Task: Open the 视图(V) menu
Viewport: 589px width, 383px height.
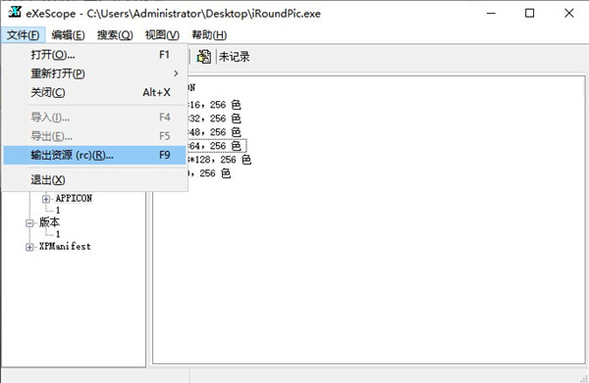Action: coord(162,35)
